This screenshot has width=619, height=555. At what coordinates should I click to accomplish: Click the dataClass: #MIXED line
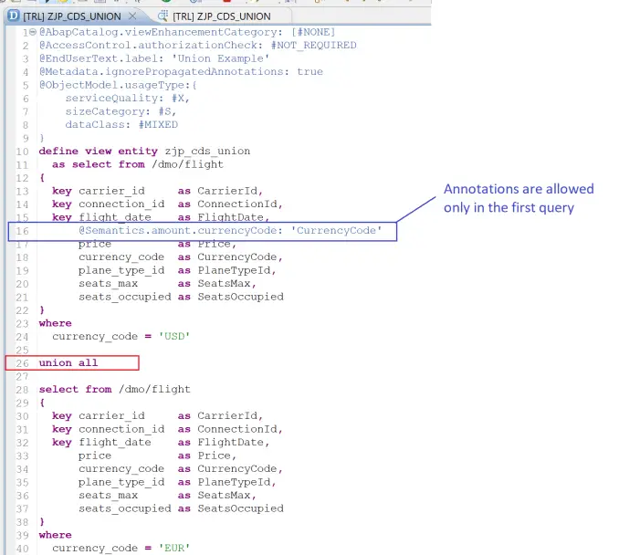pyautogui.click(x=121, y=125)
